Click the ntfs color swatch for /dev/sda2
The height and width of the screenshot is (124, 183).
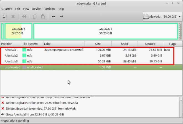[24, 56]
